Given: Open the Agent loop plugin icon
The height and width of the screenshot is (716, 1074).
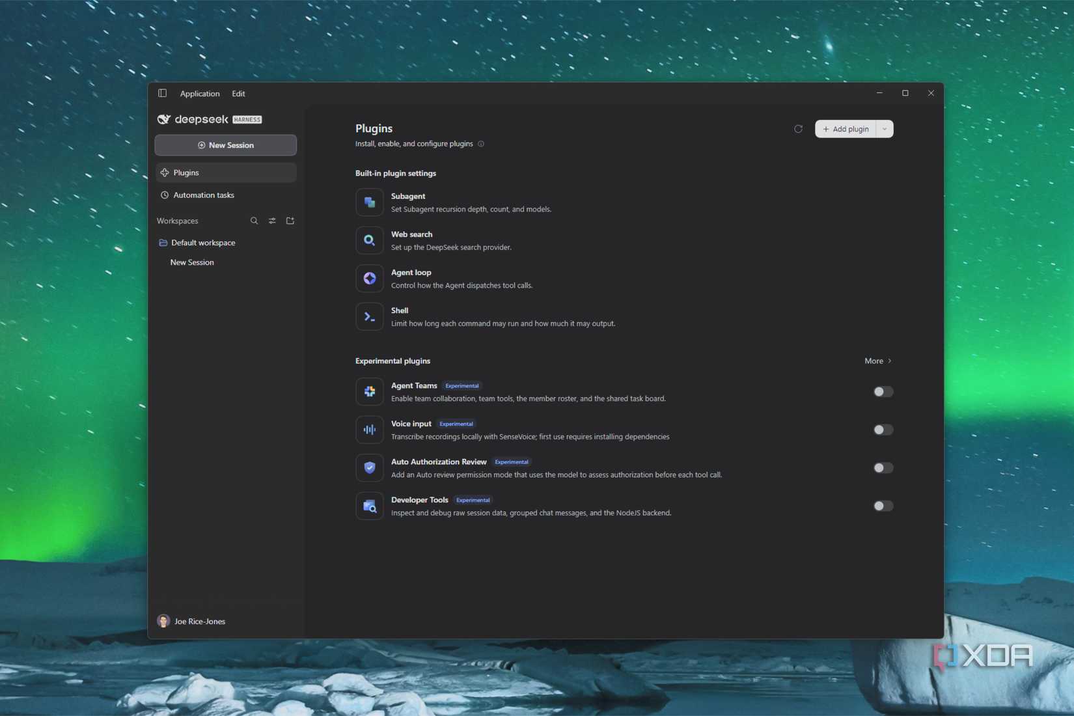Looking at the screenshot, I should 369,279.
